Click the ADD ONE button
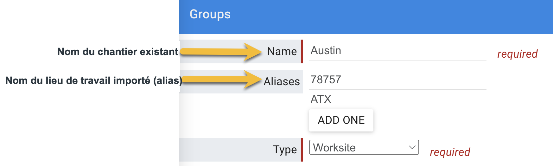This screenshot has height=166, width=553. tap(341, 120)
